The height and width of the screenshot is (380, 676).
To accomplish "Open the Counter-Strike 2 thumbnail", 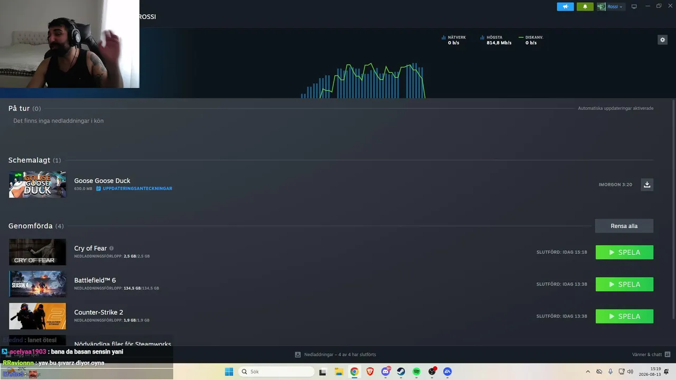I will (x=37, y=316).
